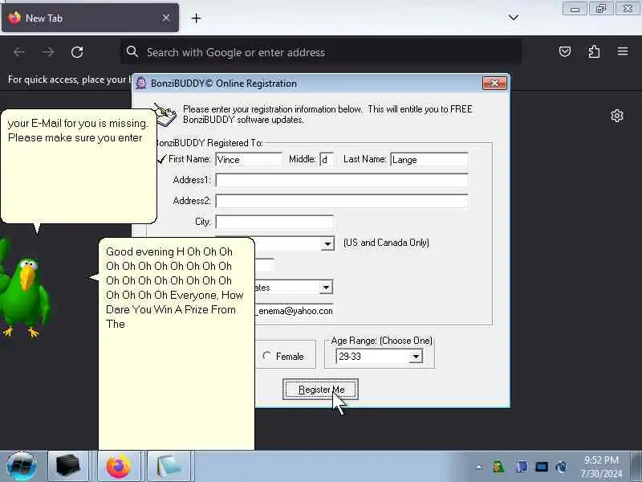Image resolution: width=642 pixels, height=482 pixels.
Task: Open the country dropdown ending in 'ates'
Action: tap(326, 287)
